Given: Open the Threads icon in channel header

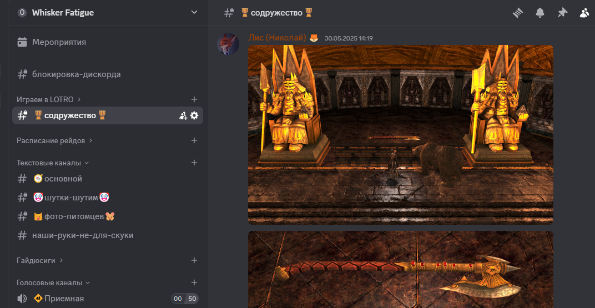Looking at the screenshot, I should tap(518, 13).
